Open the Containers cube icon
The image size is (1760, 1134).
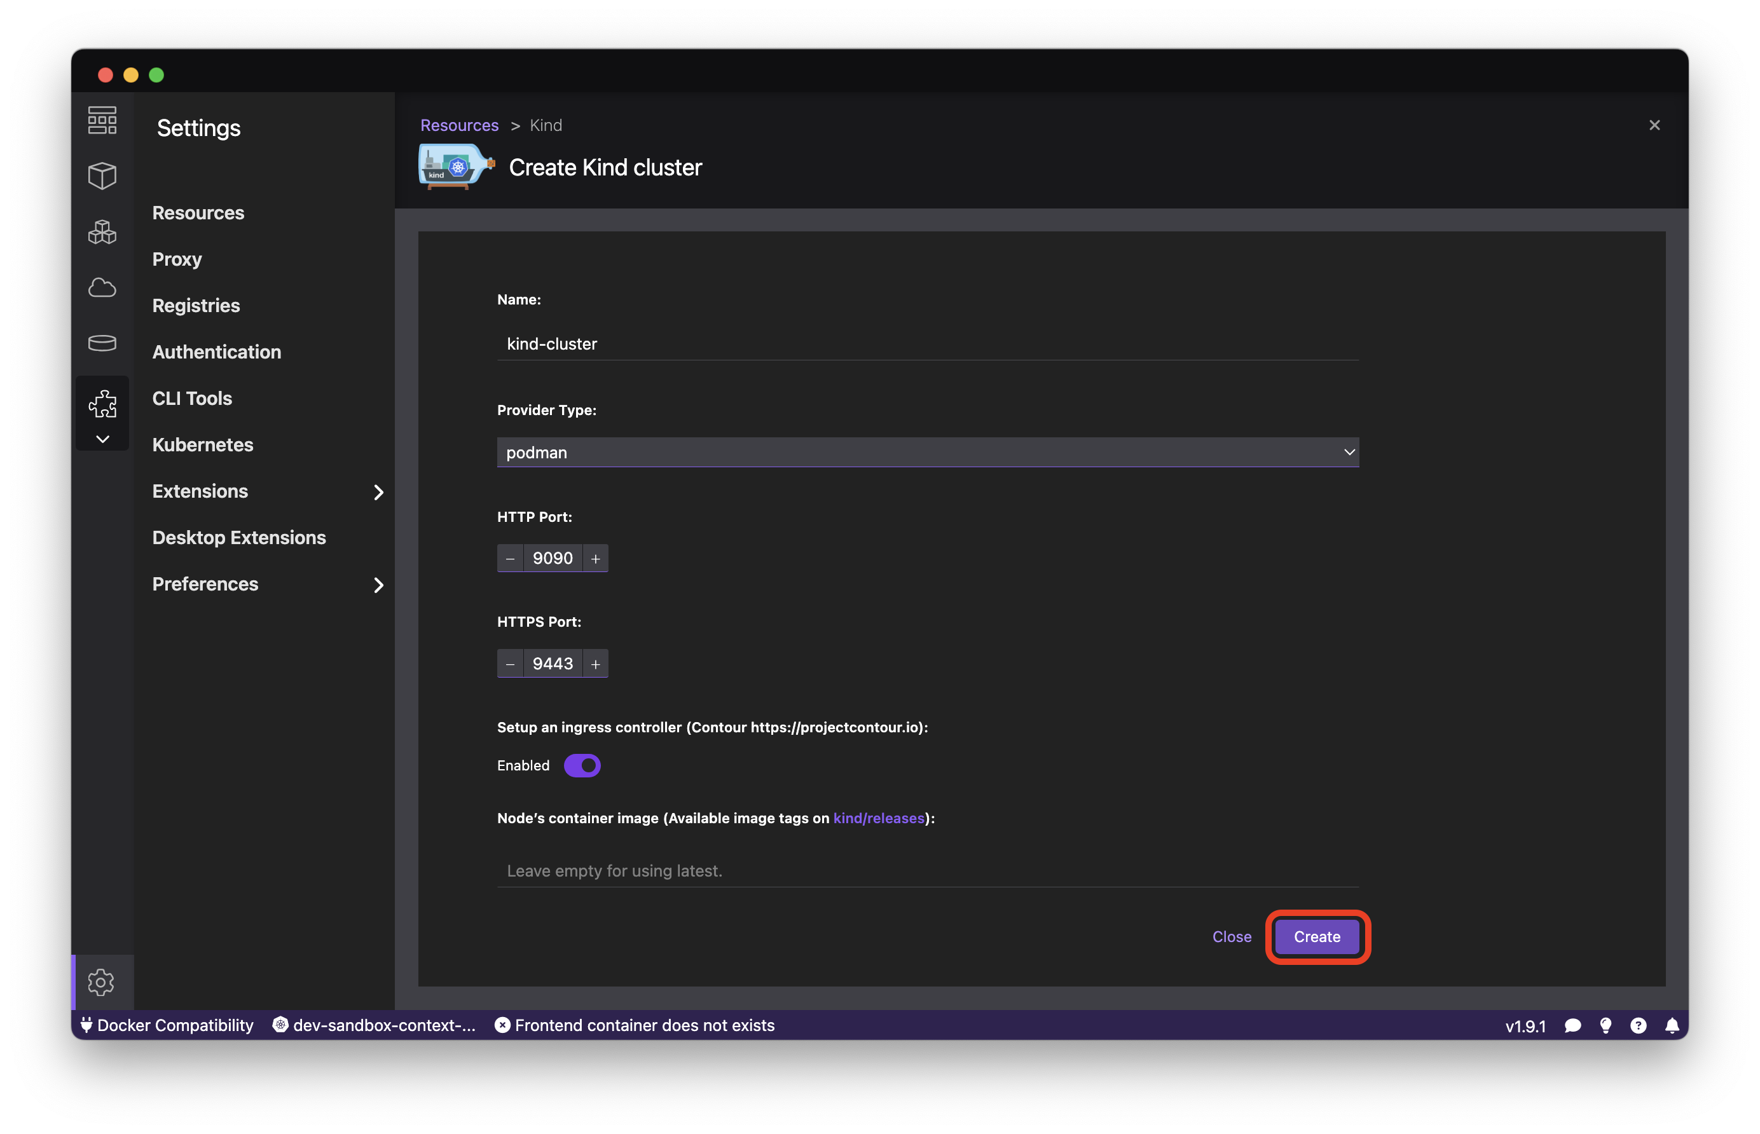point(102,176)
